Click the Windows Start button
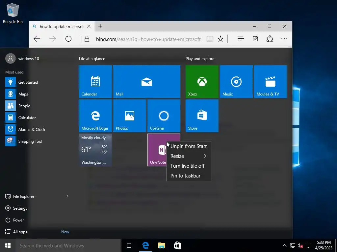Viewport: 337px width, 252px height. click(x=8, y=245)
